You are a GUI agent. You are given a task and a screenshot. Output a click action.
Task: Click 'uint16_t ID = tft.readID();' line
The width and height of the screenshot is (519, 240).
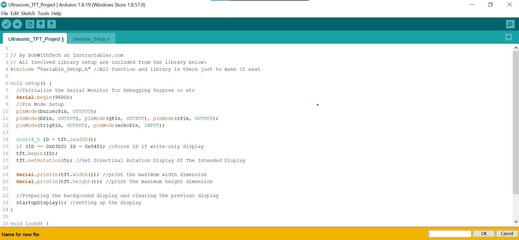click(x=56, y=140)
